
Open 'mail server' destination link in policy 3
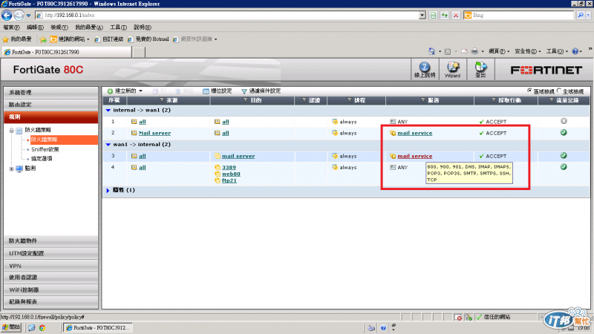pos(238,156)
